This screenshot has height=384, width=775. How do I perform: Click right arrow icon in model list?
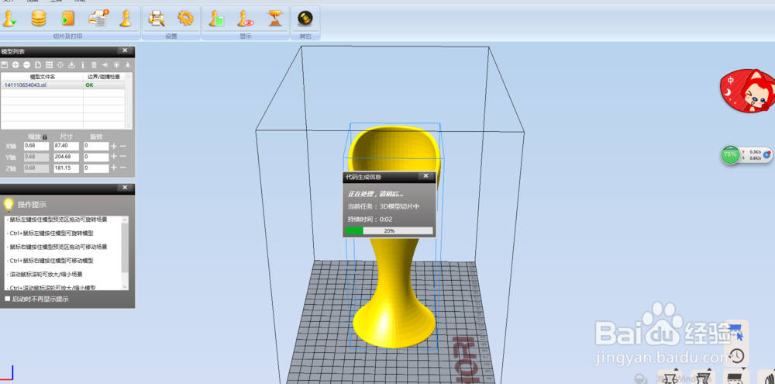point(105,65)
